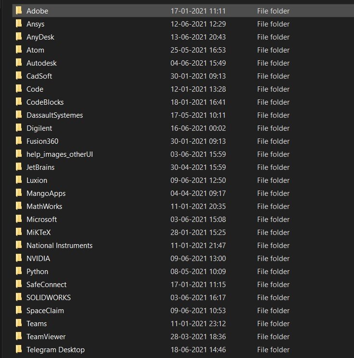Click the 'MangoApps' folder name

46,193
